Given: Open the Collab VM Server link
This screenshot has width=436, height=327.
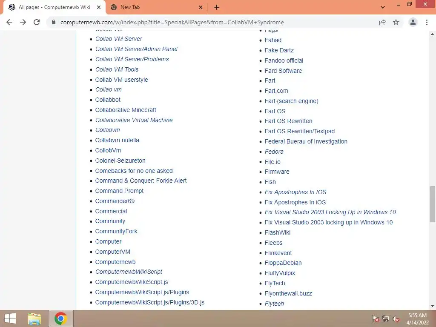Looking at the screenshot, I should point(118,39).
